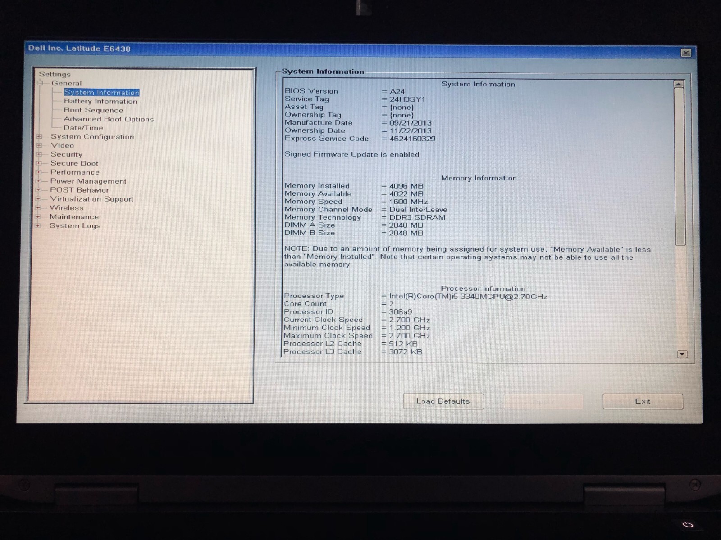Expand the Performance node
721x540 pixels.
click(39, 172)
